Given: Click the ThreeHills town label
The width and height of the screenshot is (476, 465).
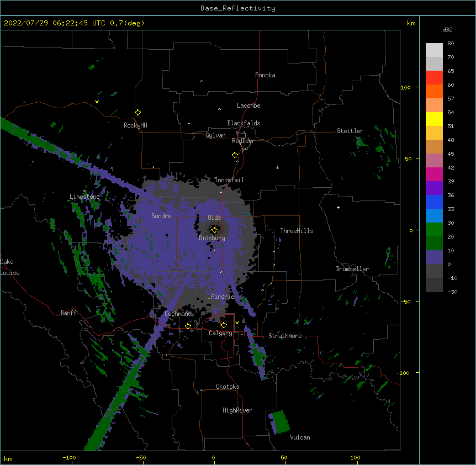Looking at the screenshot, I should 297,231.
